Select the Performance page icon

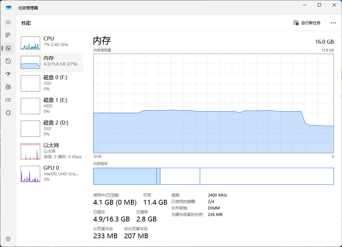point(8,48)
